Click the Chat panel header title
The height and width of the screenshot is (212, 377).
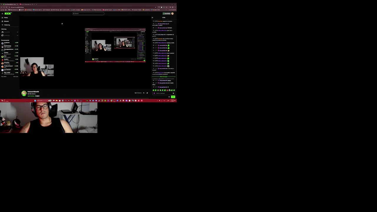[x=164, y=17]
